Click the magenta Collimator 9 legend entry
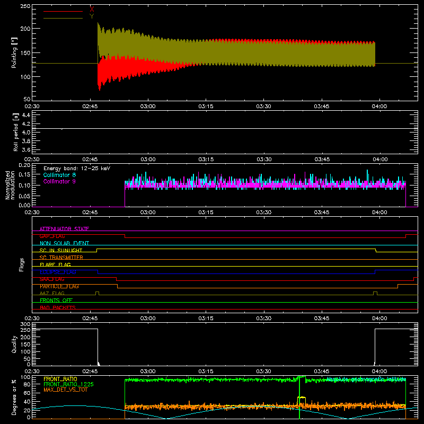The image size is (424, 424). (59, 181)
